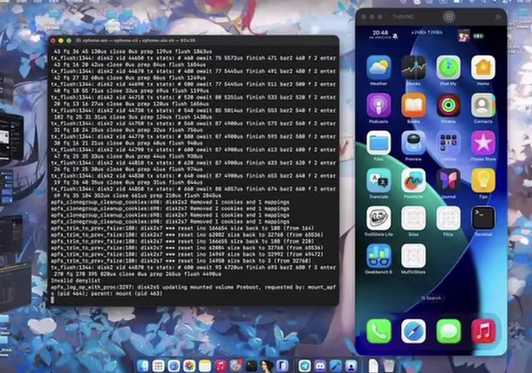Open the Podcasts app

pyautogui.click(x=378, y=106)
